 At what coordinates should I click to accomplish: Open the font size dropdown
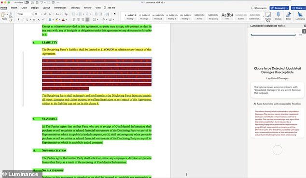click(39, 14)
